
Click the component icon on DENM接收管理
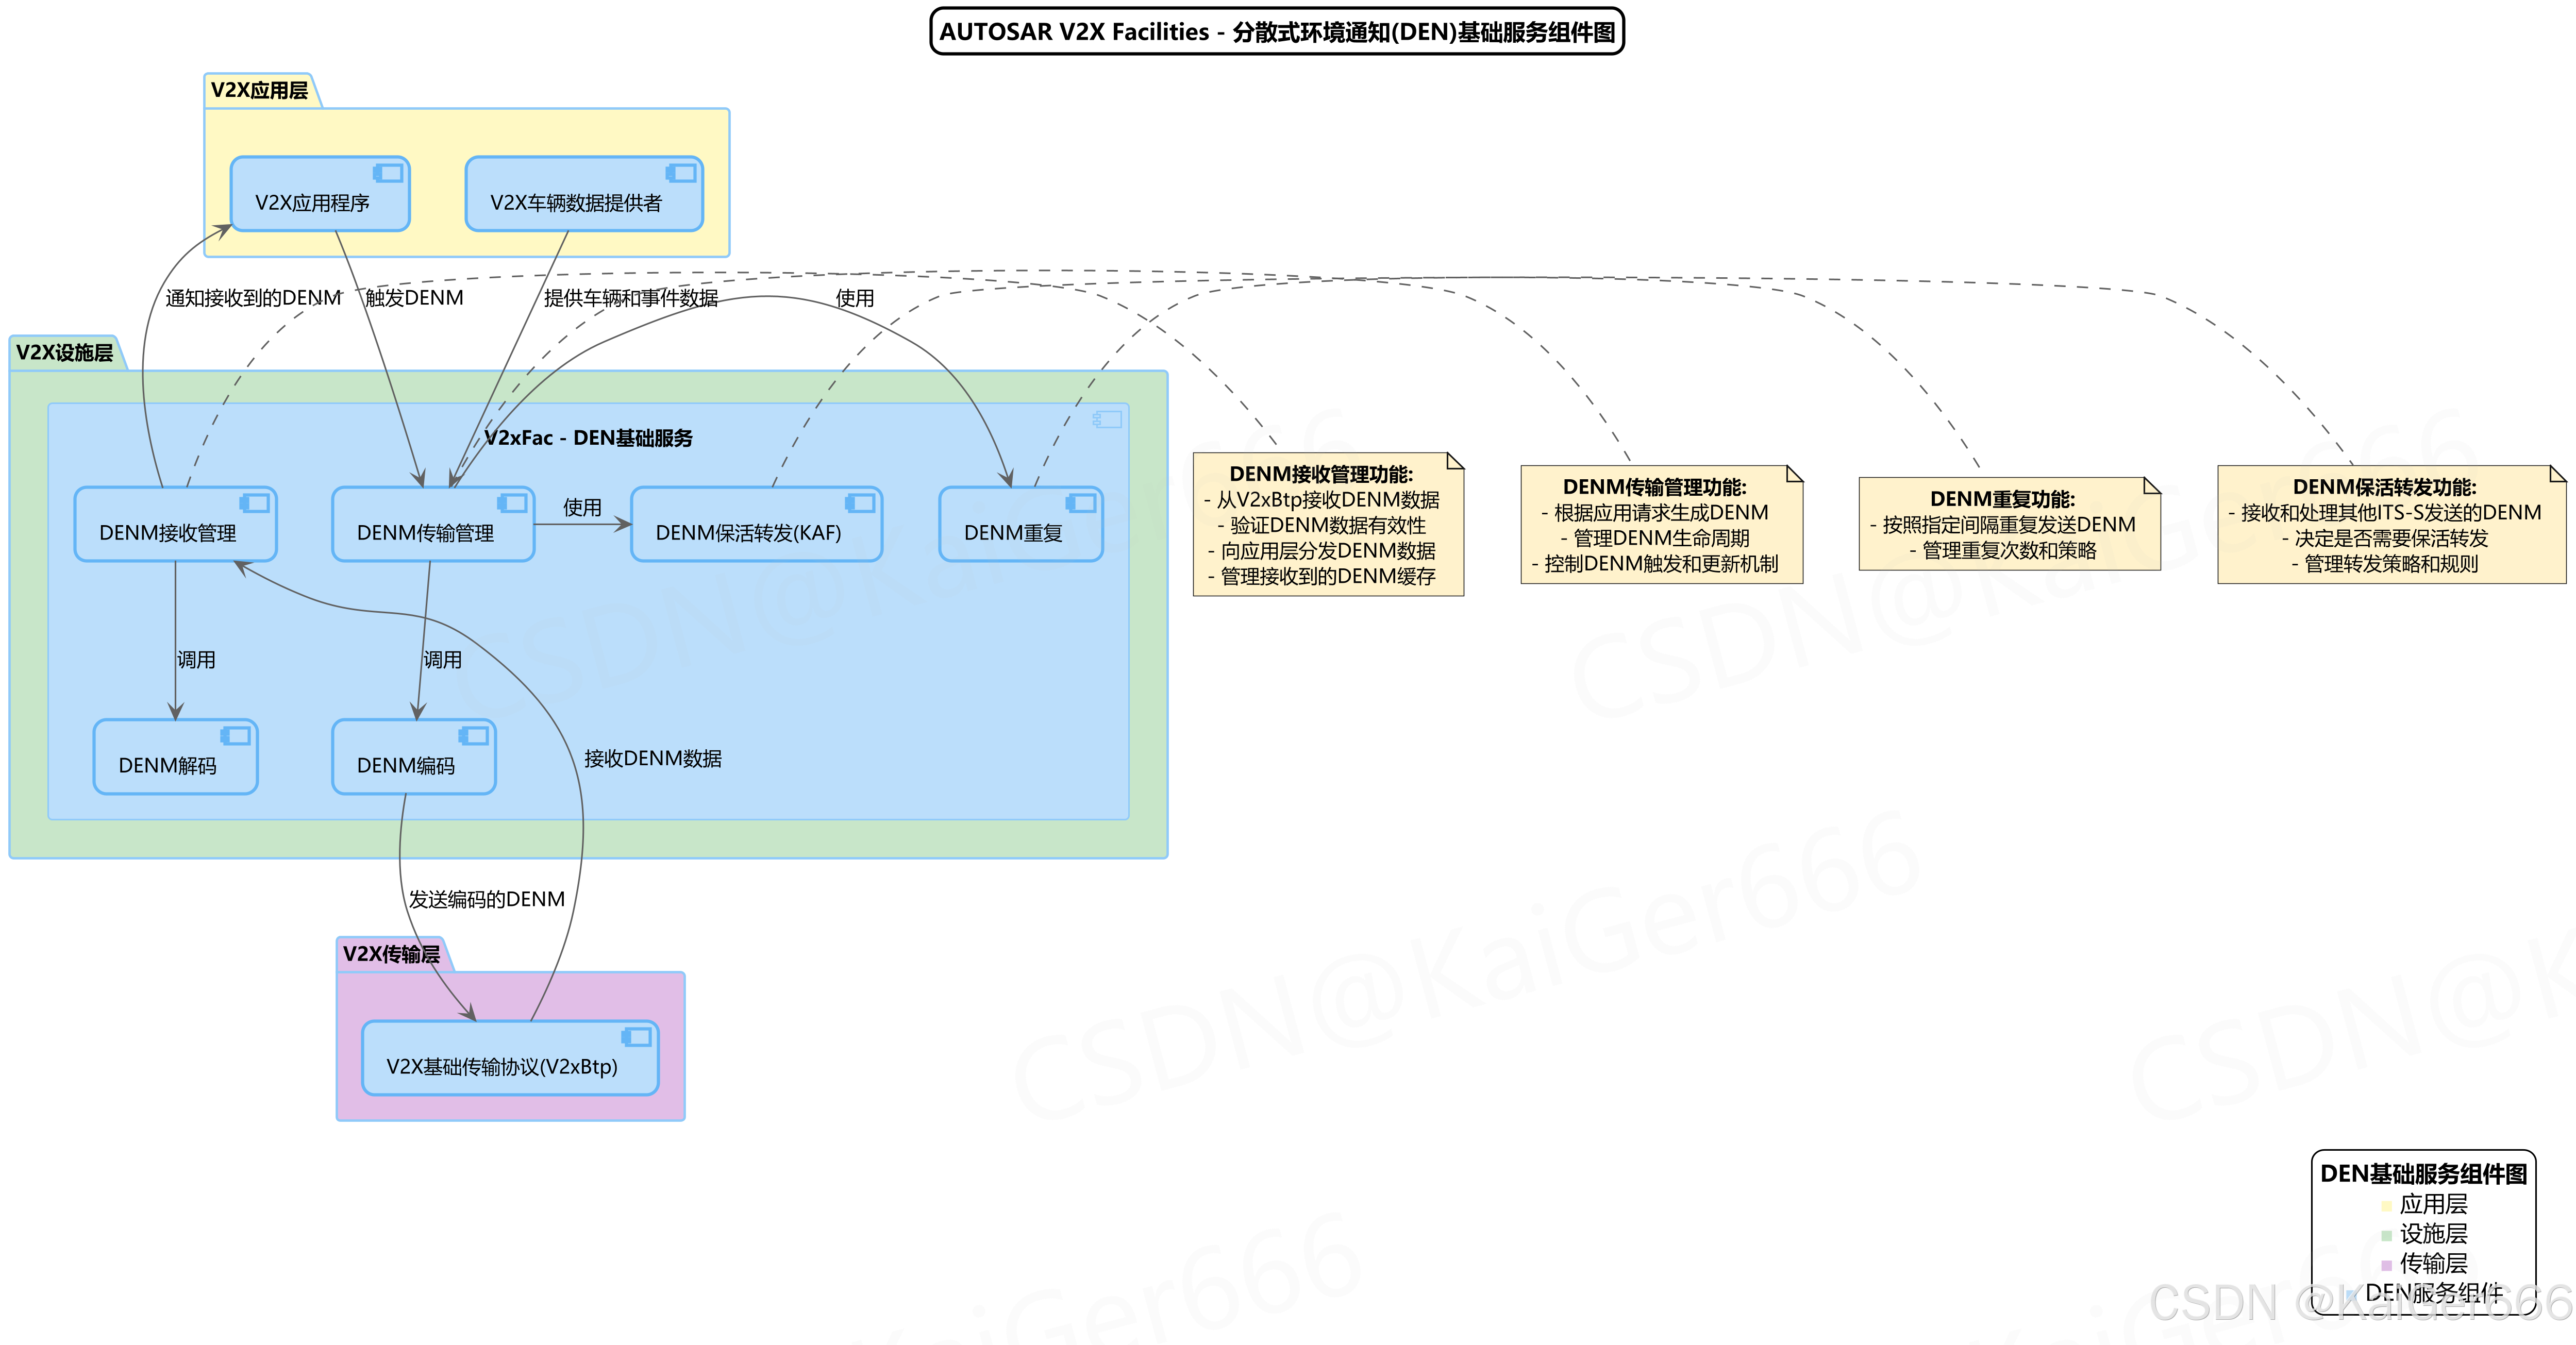254,503
